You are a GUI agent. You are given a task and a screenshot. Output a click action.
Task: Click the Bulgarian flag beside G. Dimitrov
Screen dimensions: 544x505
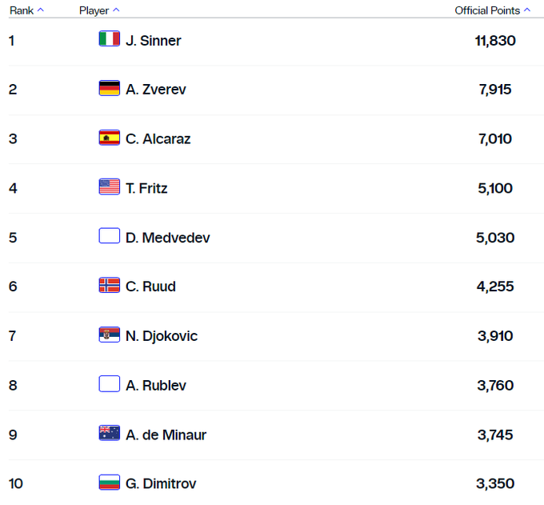tap(110, 483)
